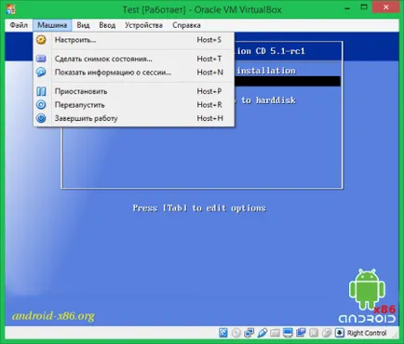This screenshot has height=344, width=404.
Task: Click the shared folders status icon
Action: 276,333
